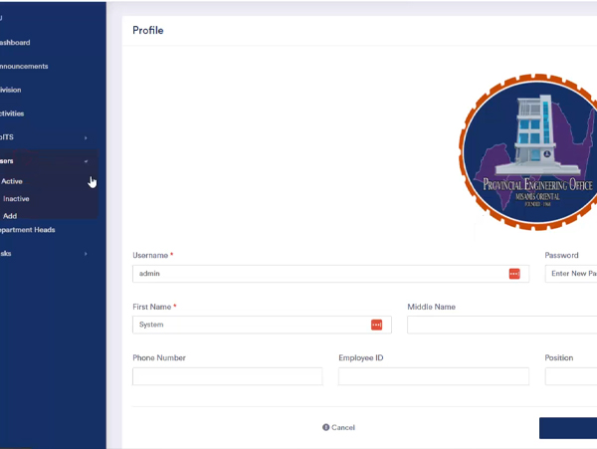Viewport: 597px width, 449px height.
Task: Choose Add under the Users menu
Action: (x=10, y=216)
